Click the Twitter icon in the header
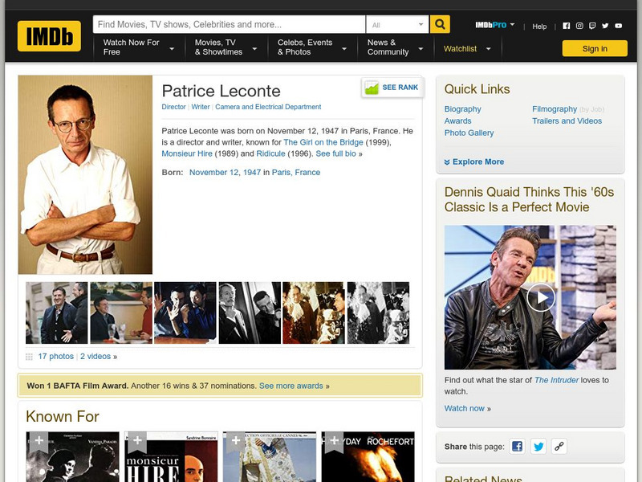 [x=605, y=25]
